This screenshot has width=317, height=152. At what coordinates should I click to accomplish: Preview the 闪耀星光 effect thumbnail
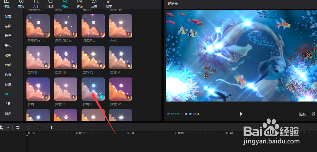coord(93,26)
